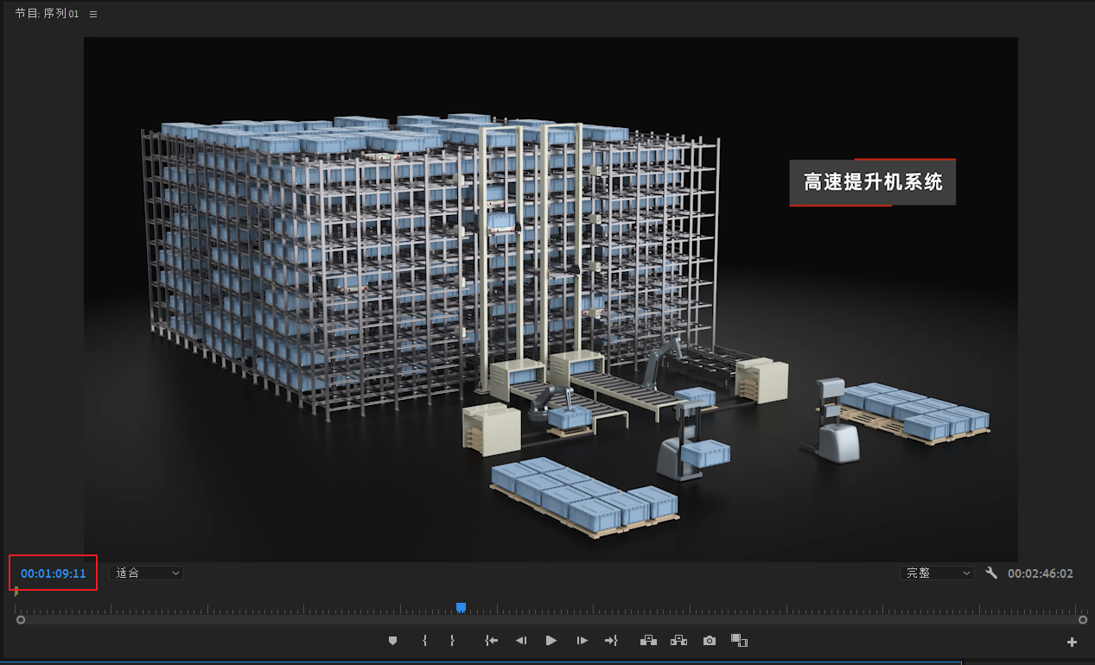Open the wrench settings menu
The image size is (1095, 665).
click(991, 573)
